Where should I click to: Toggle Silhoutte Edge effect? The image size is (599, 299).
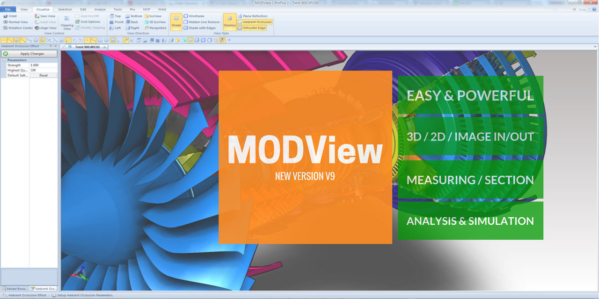pos(251,28)
